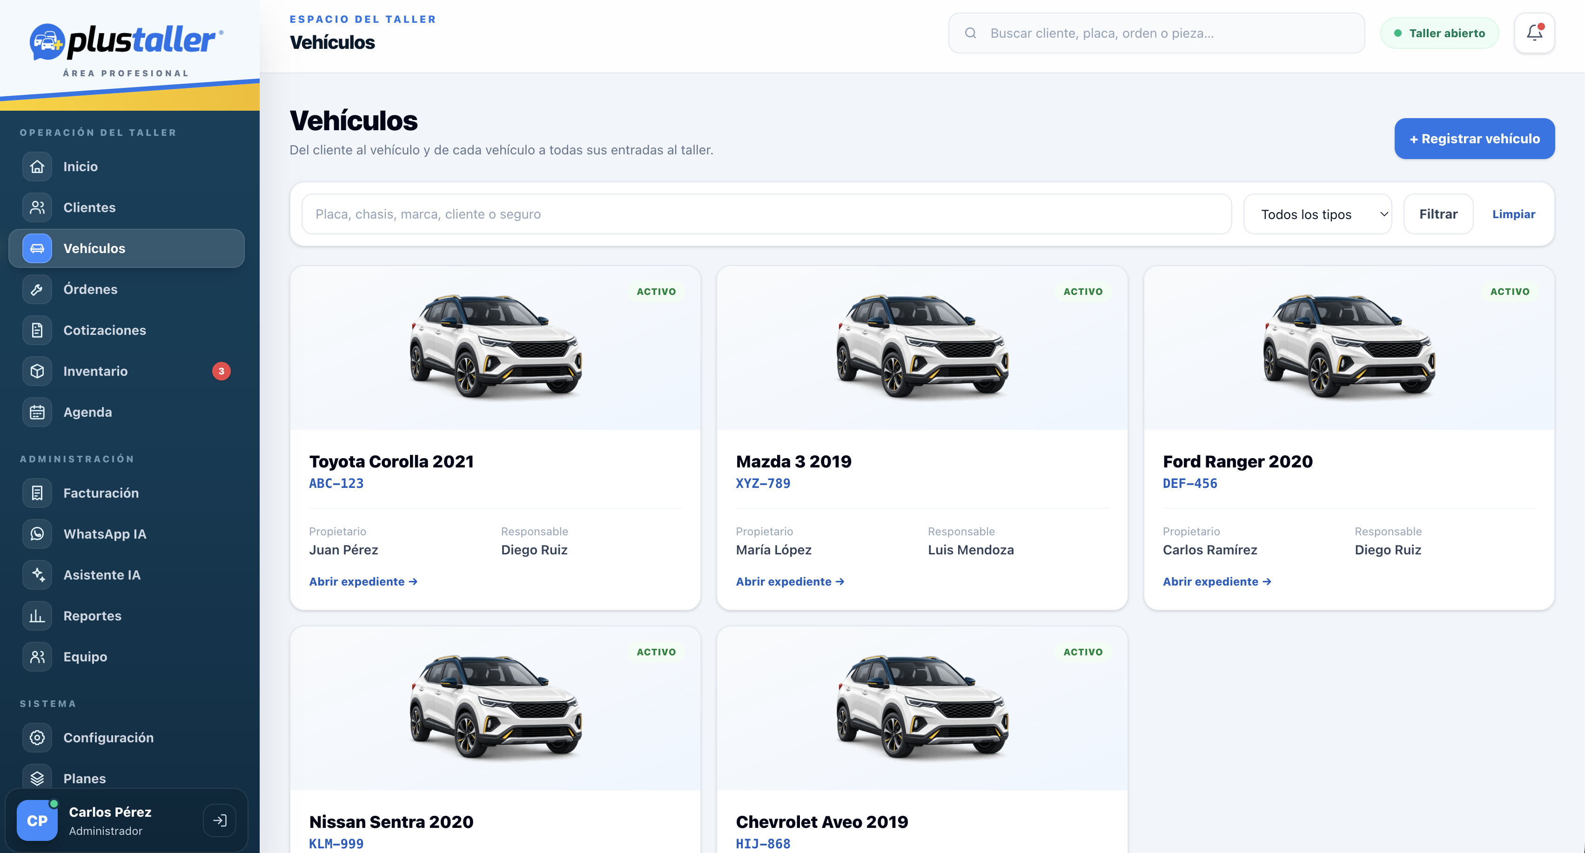Click the Taller abierto status pill
This screenshot has height=853, width=1585.
click(1439, 33)
